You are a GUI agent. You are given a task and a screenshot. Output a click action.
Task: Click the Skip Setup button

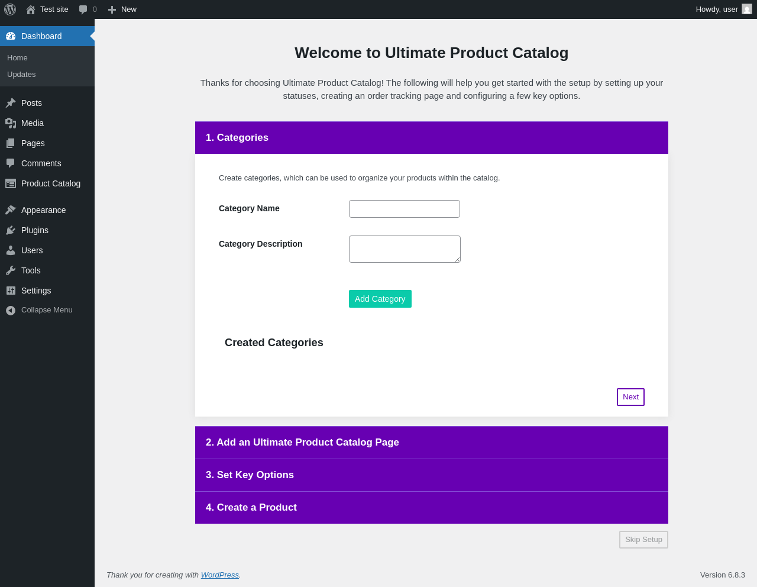pos(643,540)
